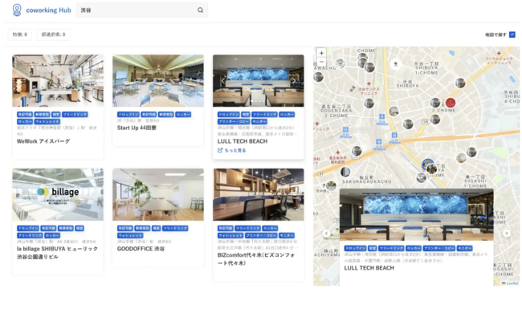
Task: Zoom in the map with plus button
Action: pyautogui.click(x=321, y=53)
